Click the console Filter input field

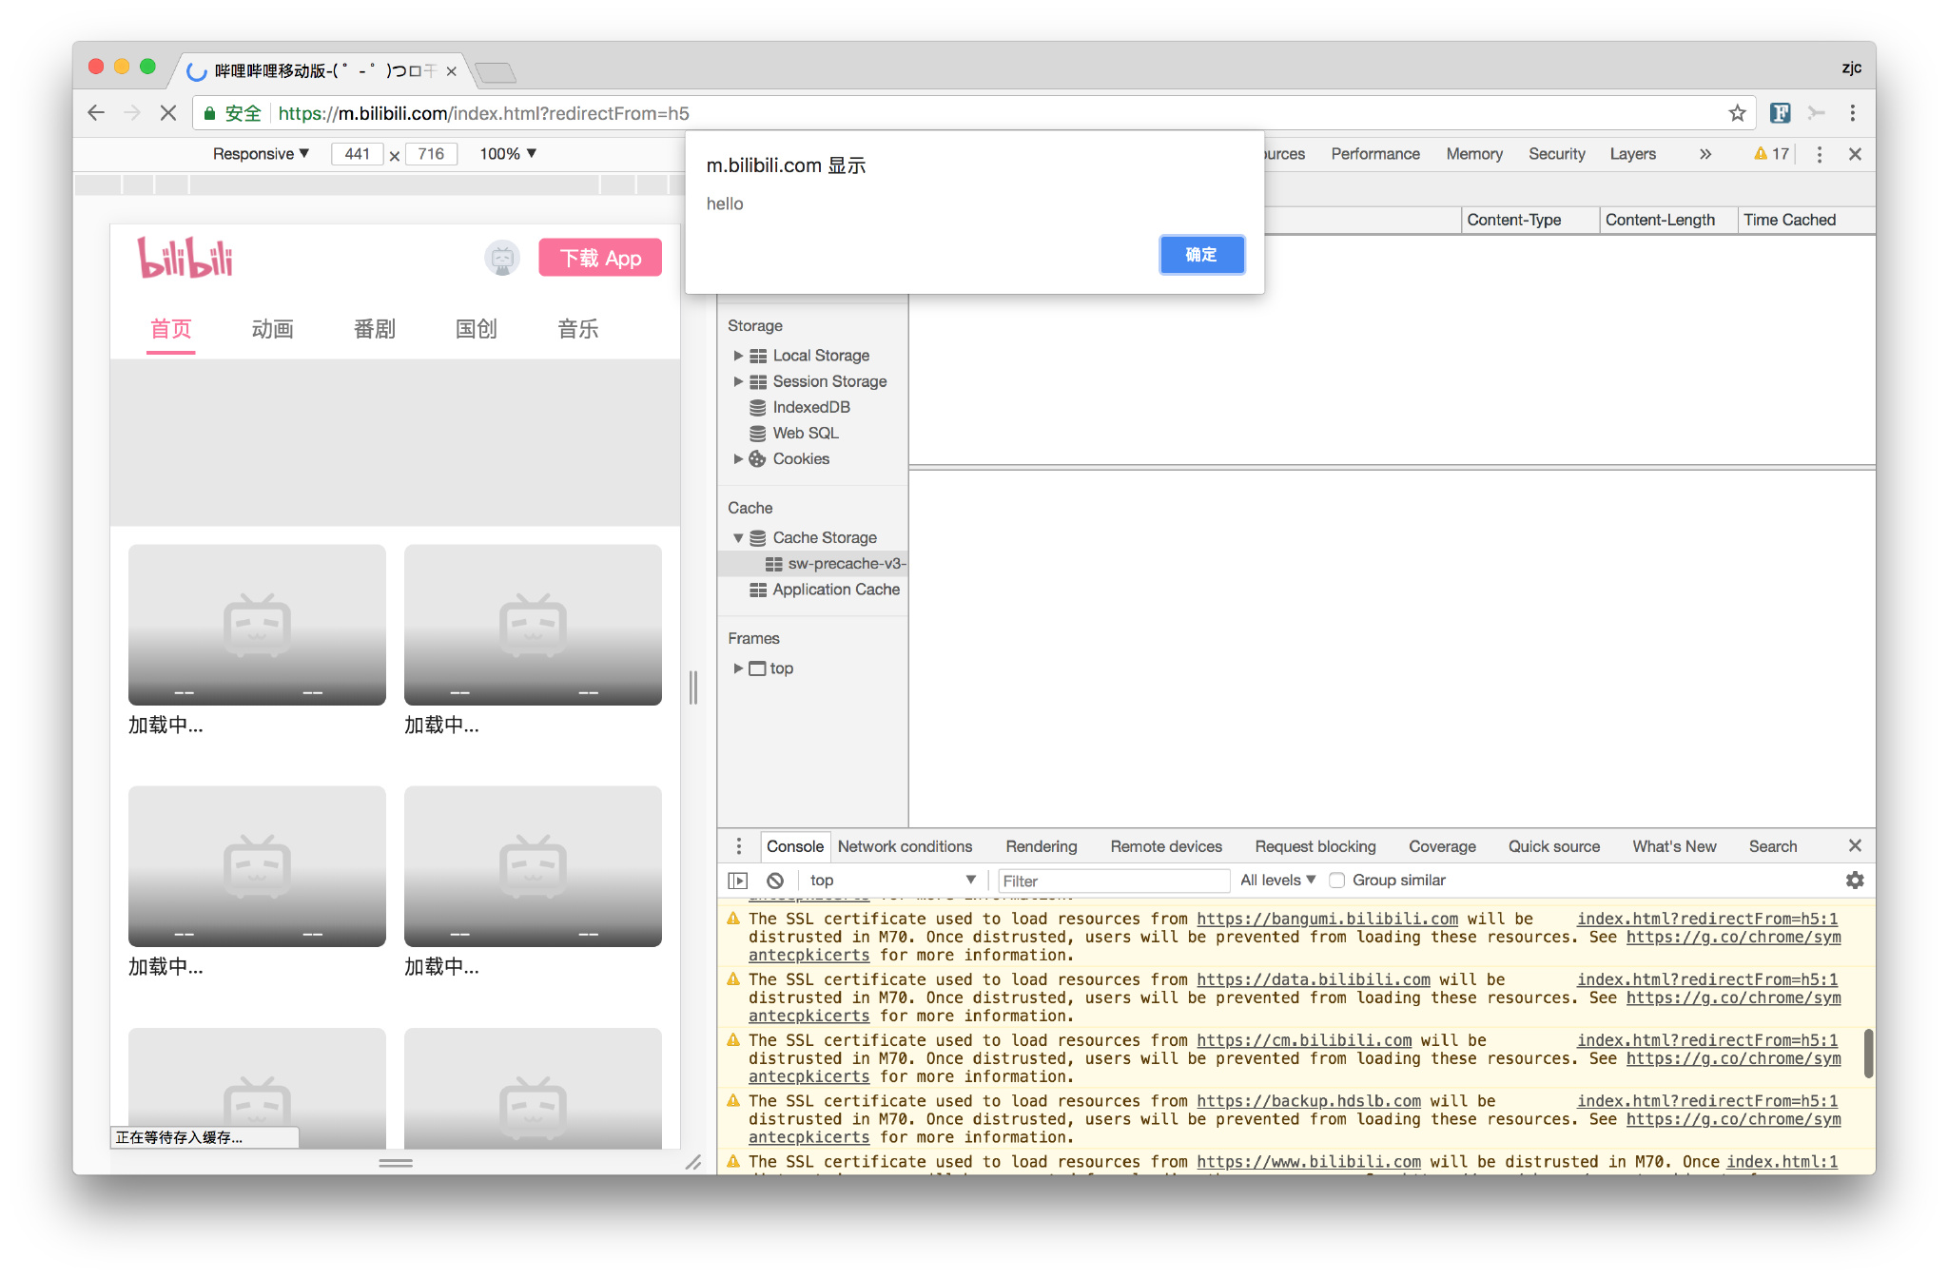[1113, 881]
